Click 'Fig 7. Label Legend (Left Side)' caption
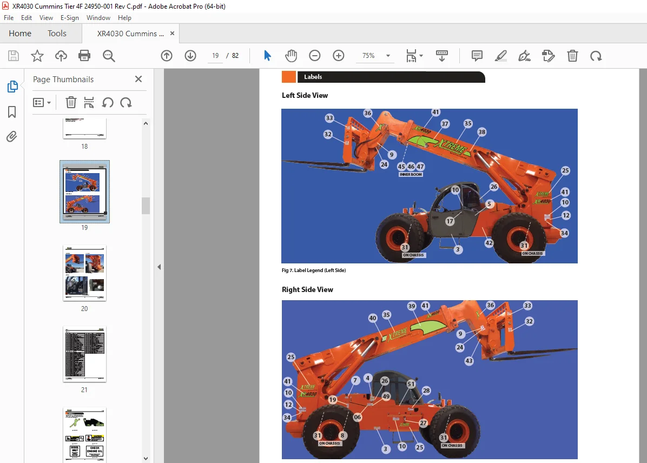Image resolution: width=647 pixels, height=463 pixels. click(x=314, y=270)
